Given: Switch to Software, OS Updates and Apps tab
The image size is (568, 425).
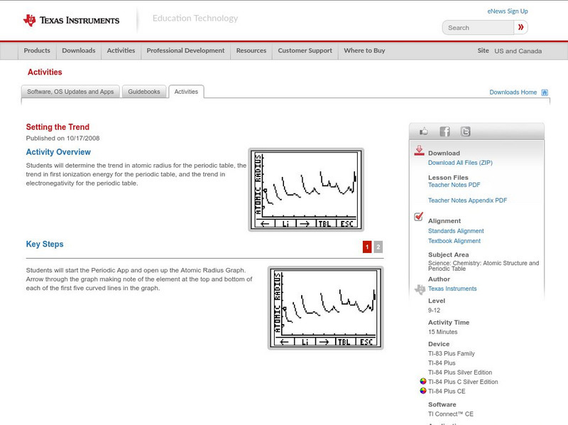Looking at the screenshot, I should [70, 92].
